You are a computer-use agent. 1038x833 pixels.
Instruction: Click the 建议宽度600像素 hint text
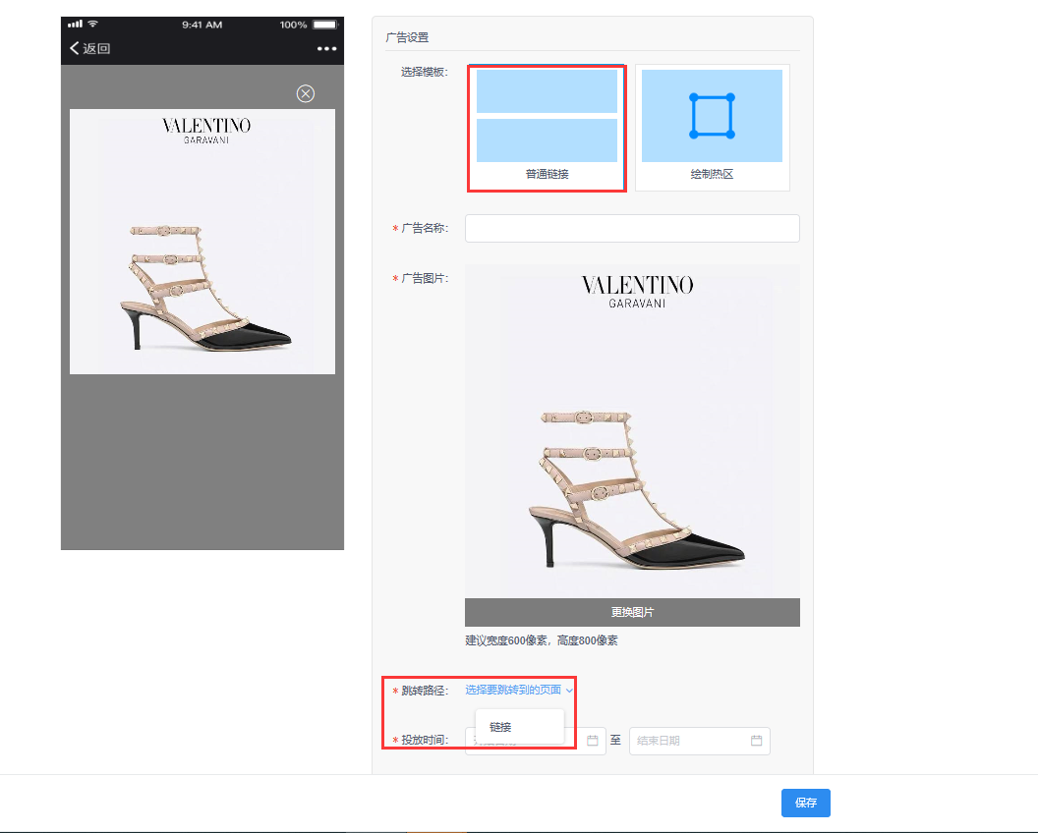coord(542,640)
